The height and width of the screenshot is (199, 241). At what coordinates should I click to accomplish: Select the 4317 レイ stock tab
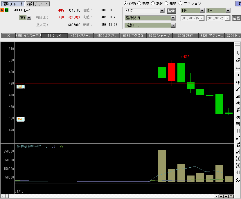(x=55, y=36)
